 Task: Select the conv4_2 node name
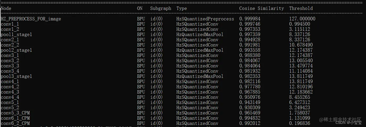tap(10, 87)
